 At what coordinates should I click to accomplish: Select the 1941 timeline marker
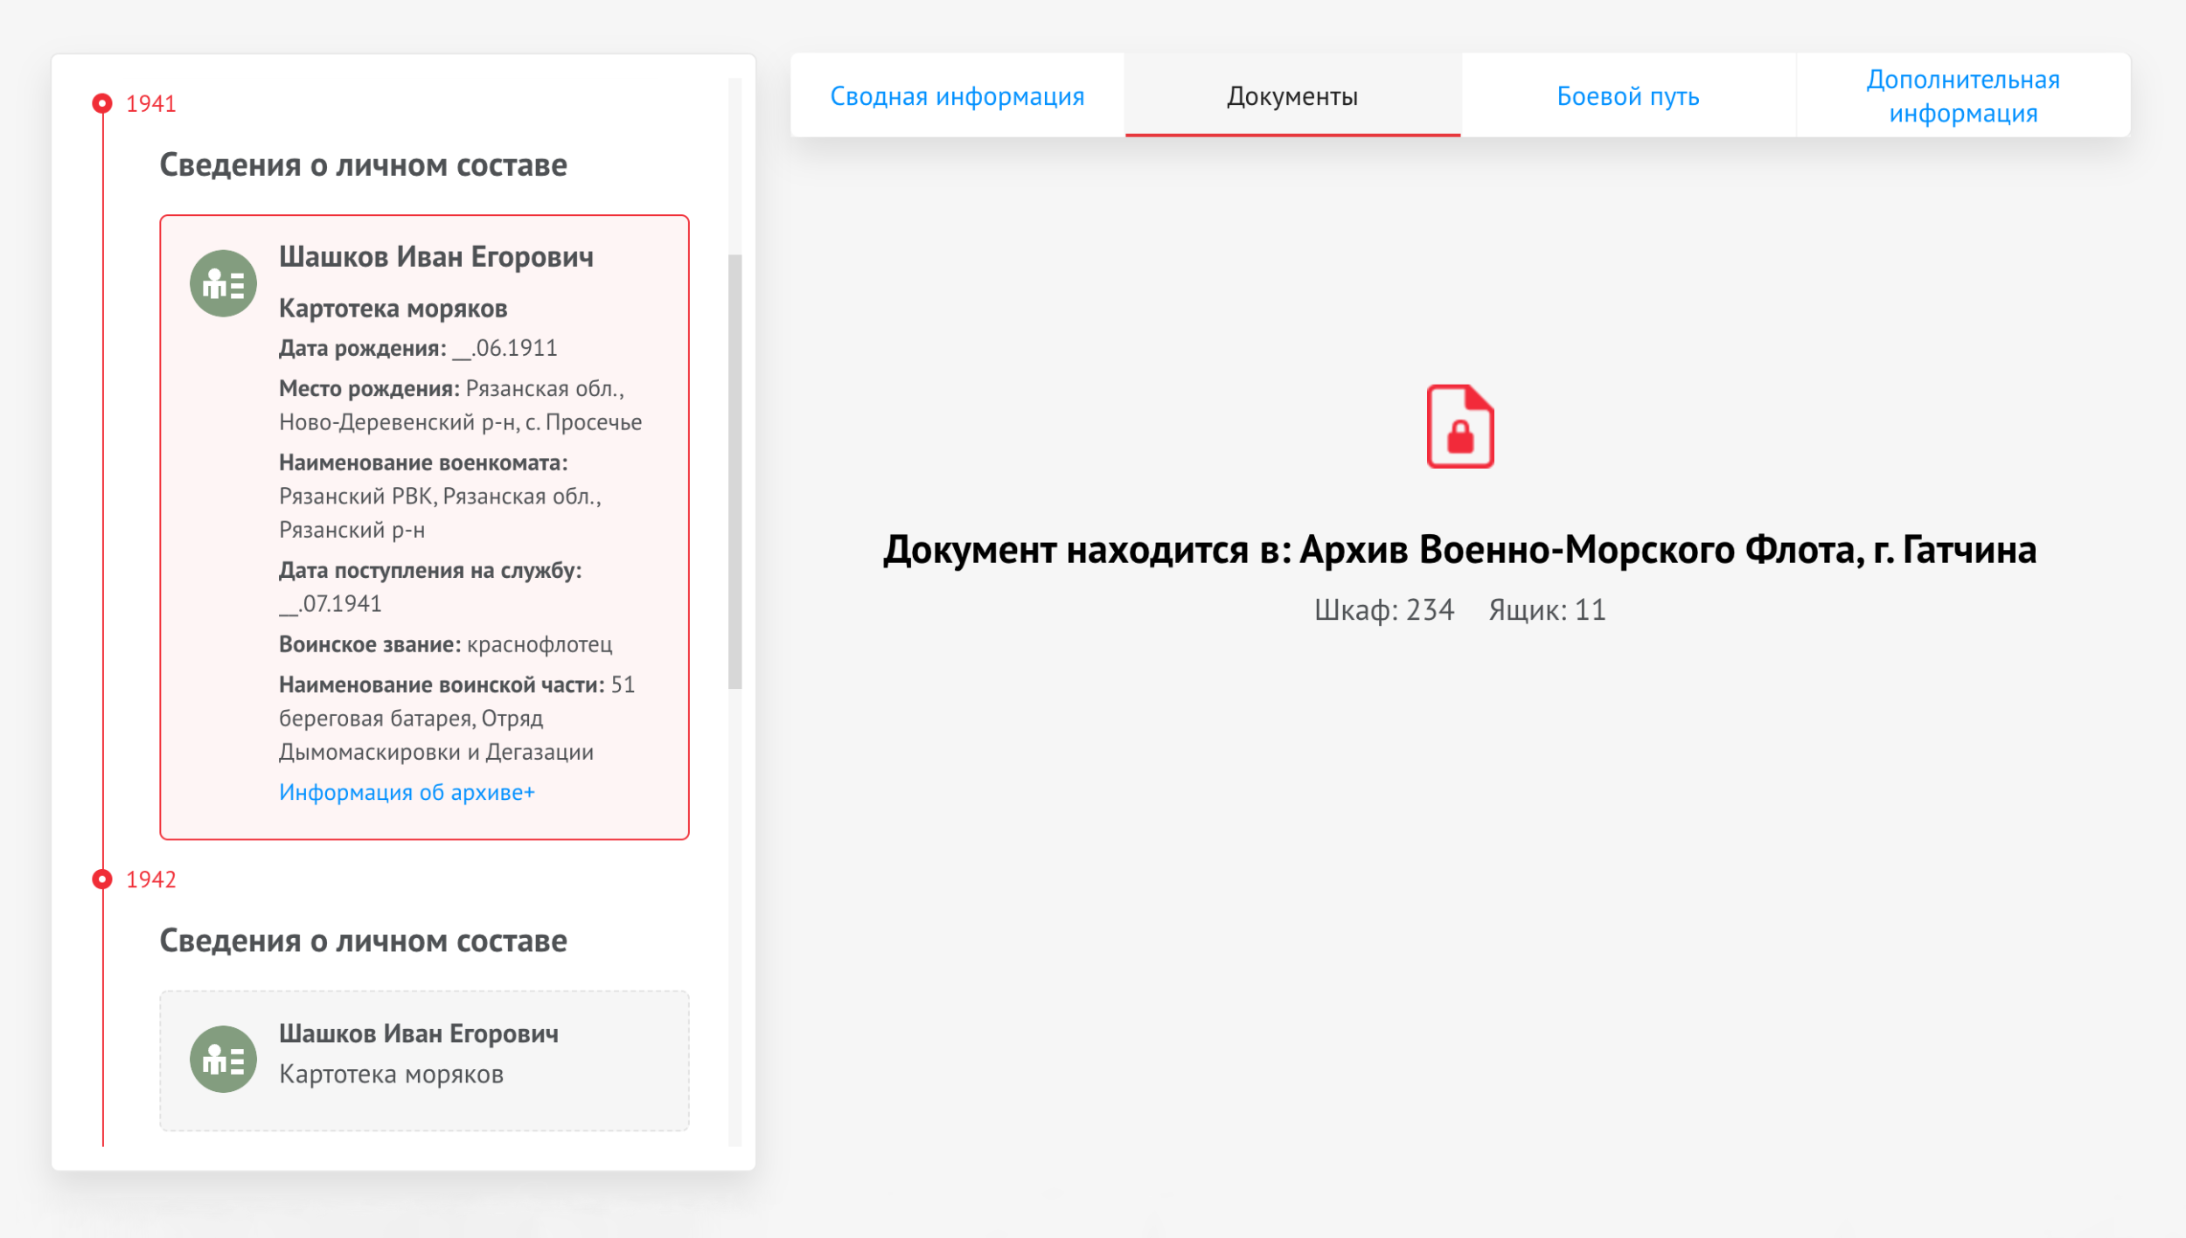[102, 103]
